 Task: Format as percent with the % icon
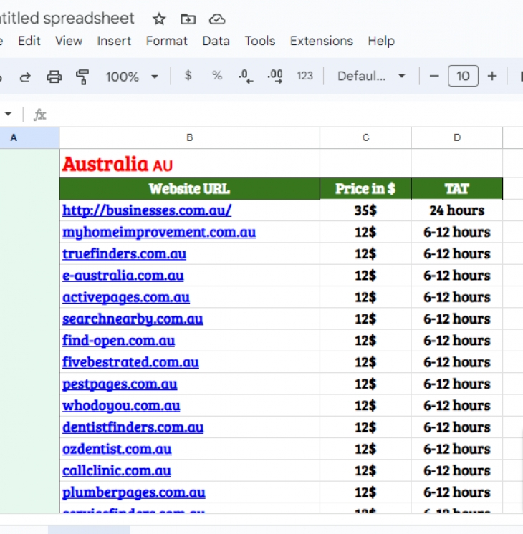point(217,76)
